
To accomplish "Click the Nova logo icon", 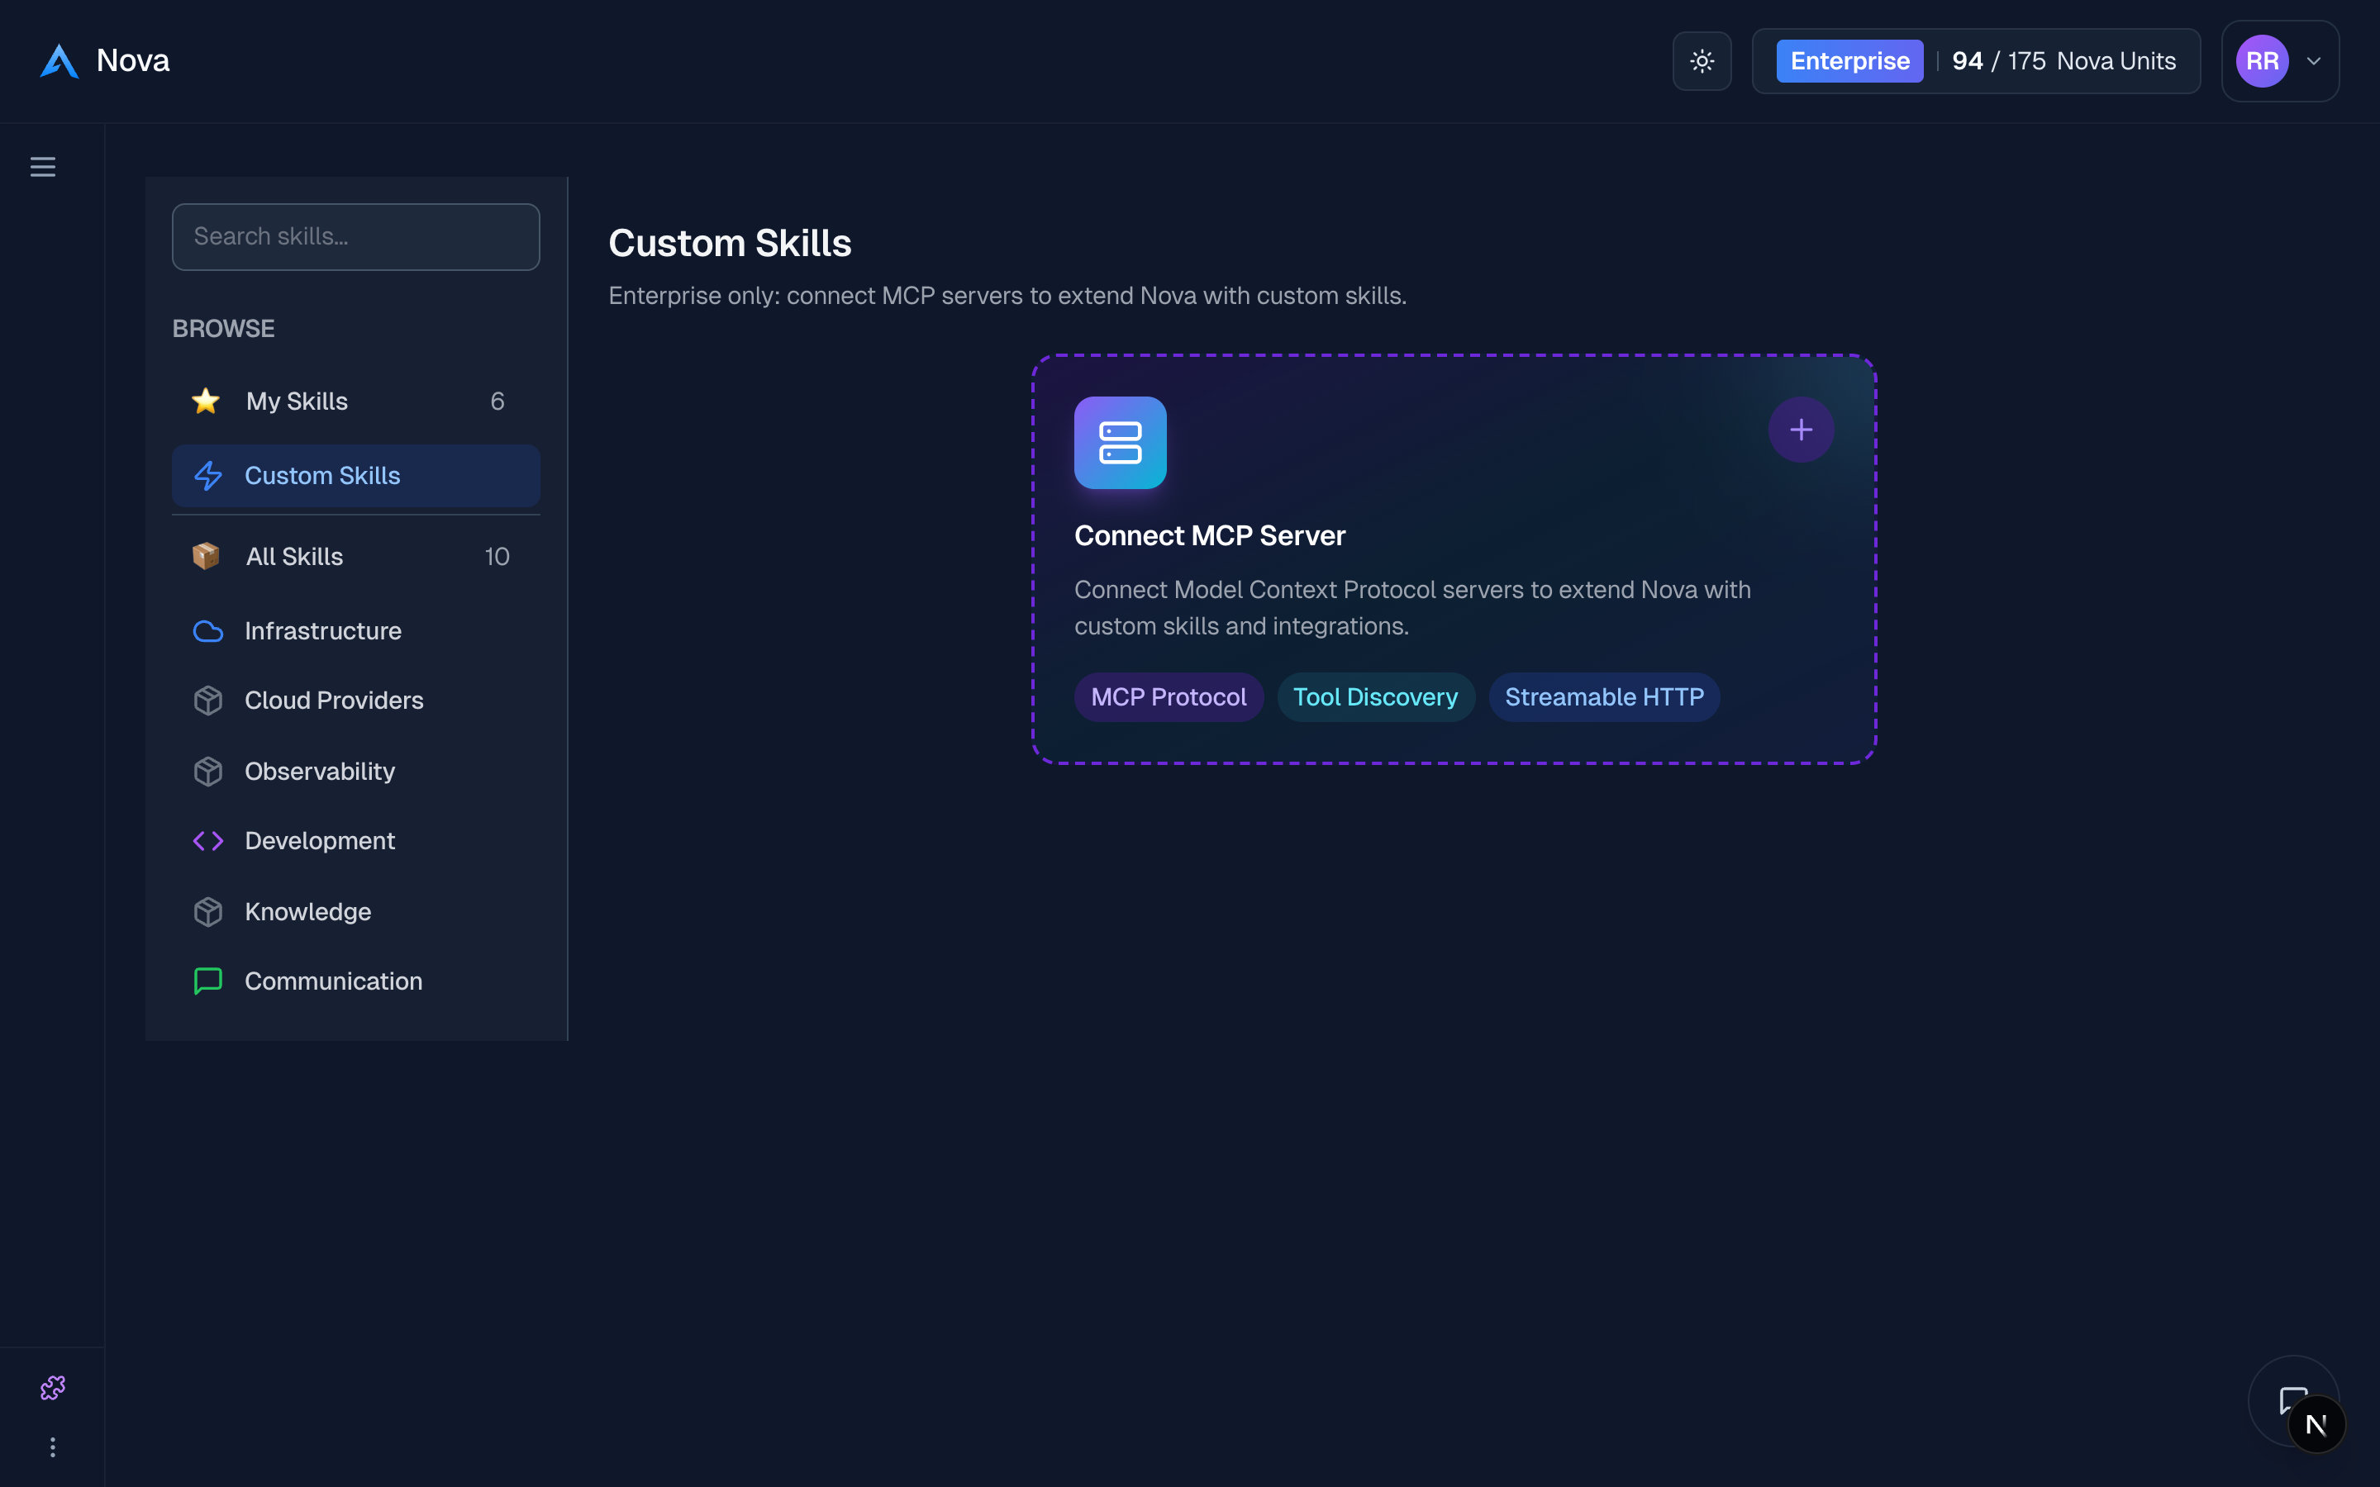I will tap(59, 61).
